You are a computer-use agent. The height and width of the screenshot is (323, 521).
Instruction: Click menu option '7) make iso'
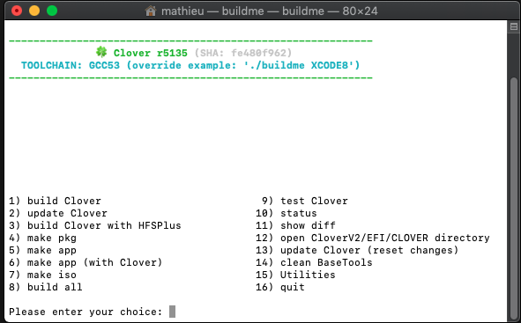(x=42, y=275)
